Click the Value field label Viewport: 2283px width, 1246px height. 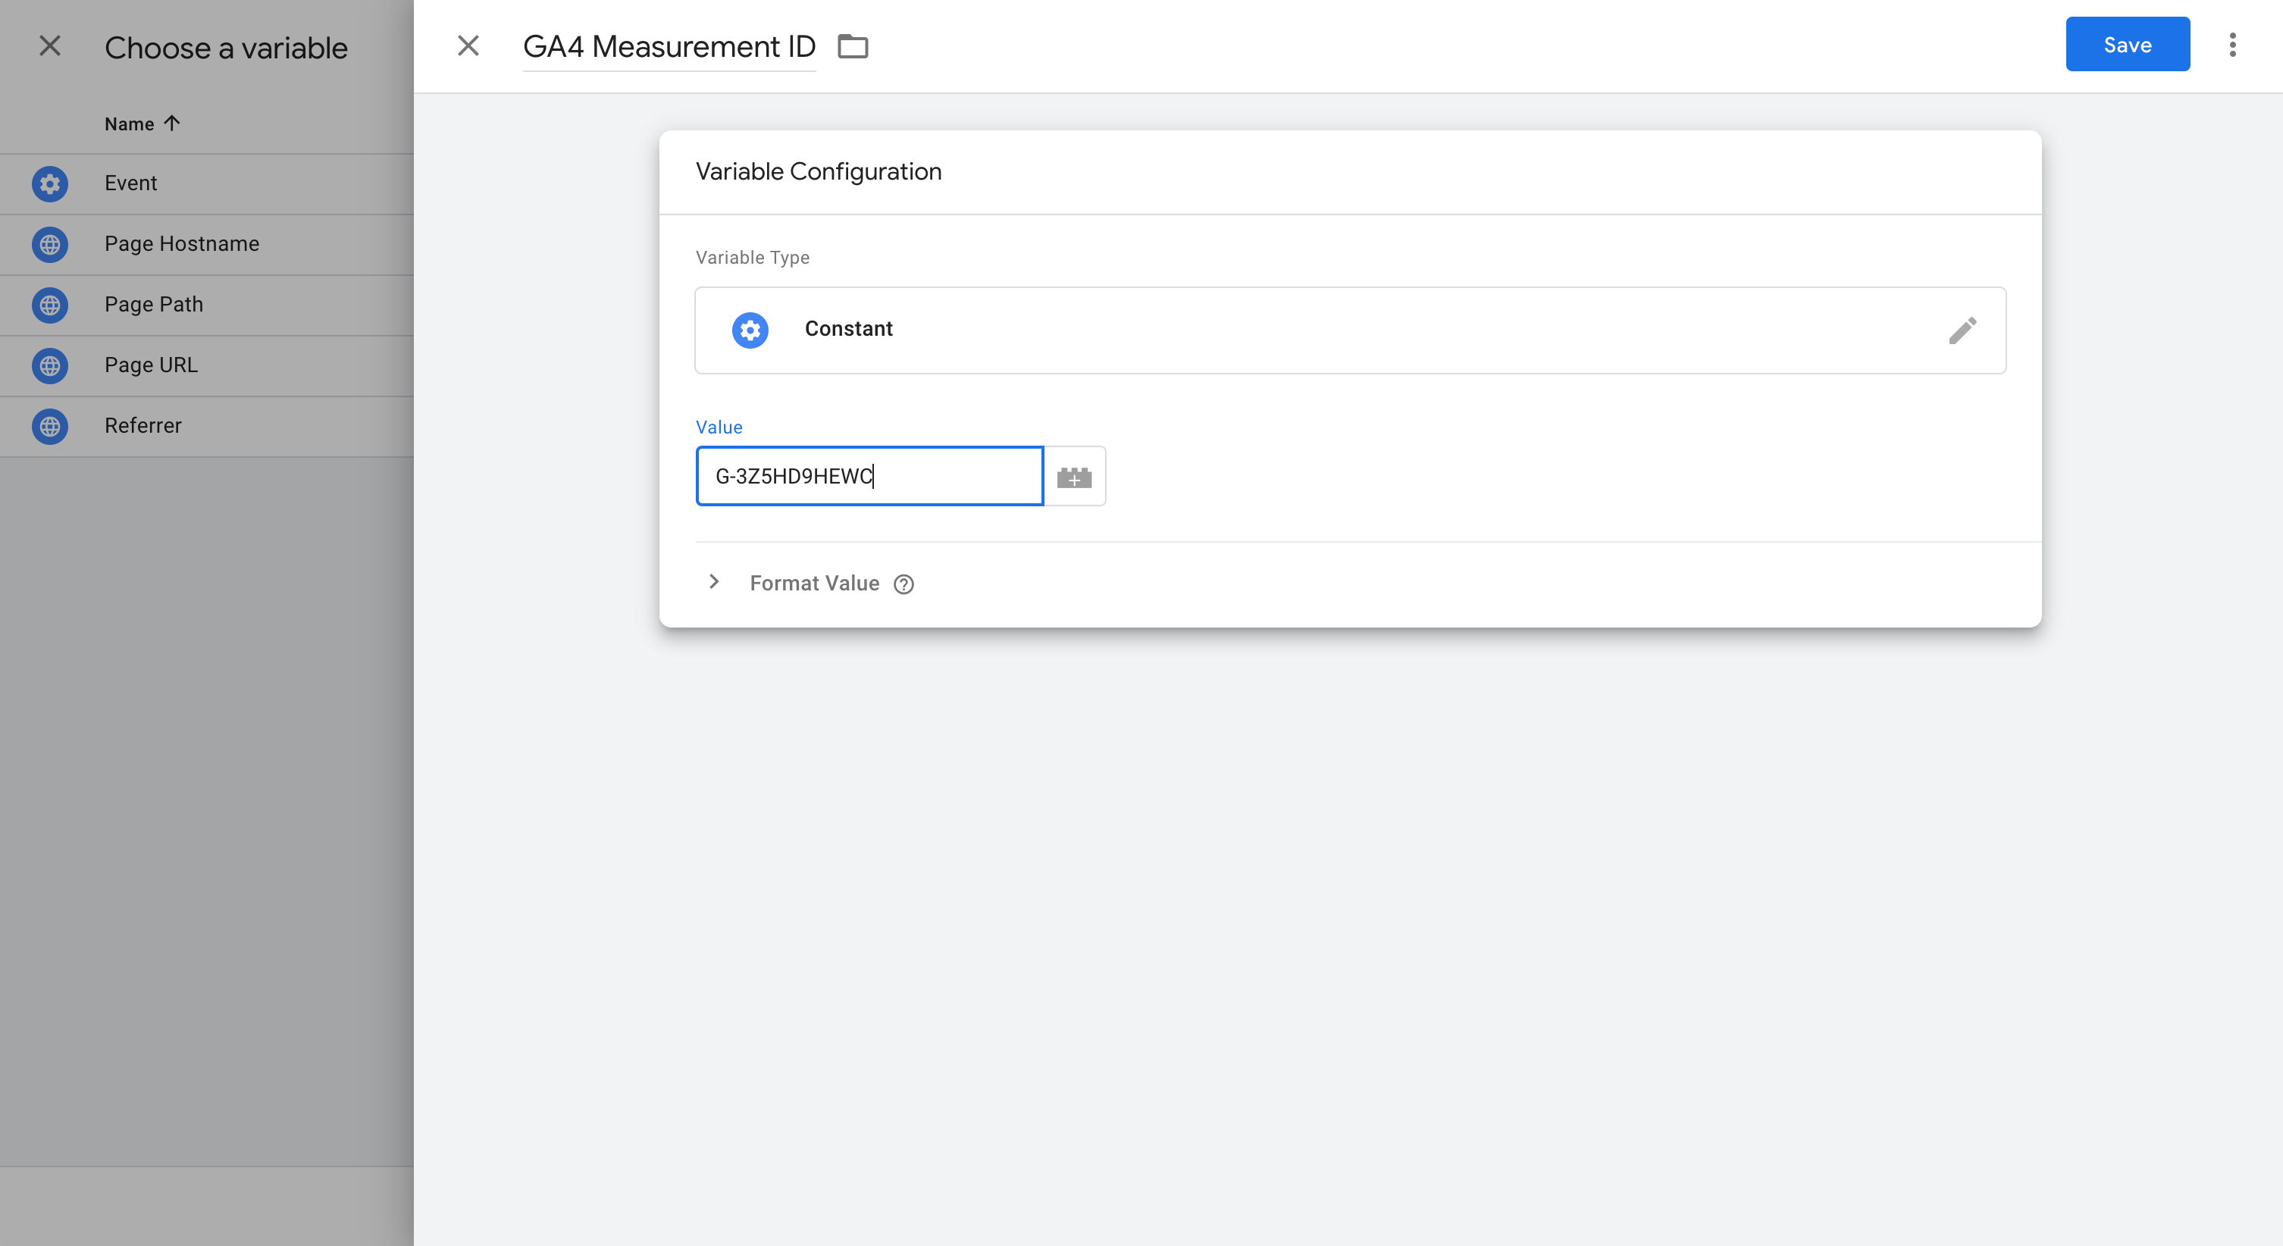click(719, 427)
